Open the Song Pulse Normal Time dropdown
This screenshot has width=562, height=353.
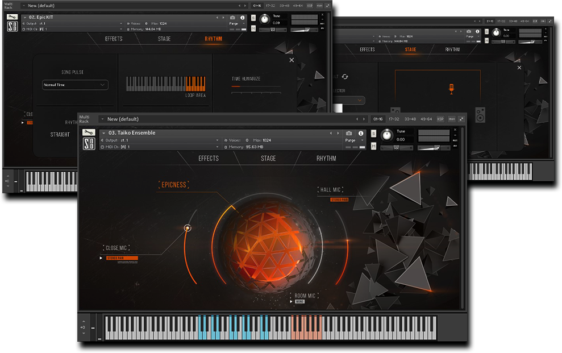tap(75, 85)
